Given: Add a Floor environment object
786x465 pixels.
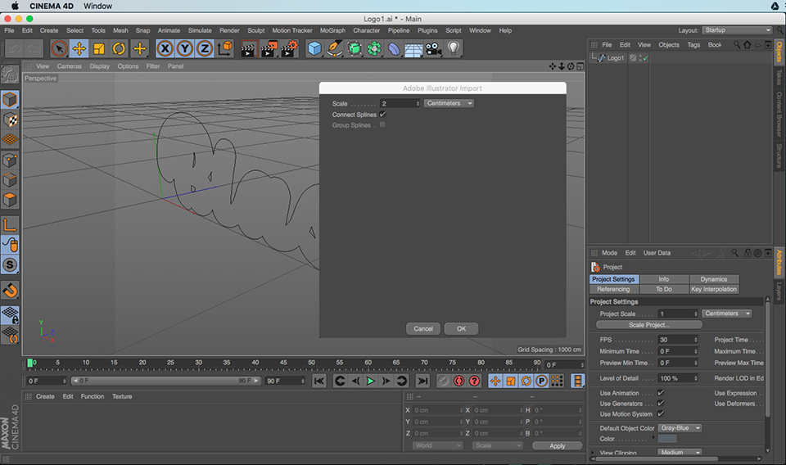Looking at the screenshot, I should point(413,49).
